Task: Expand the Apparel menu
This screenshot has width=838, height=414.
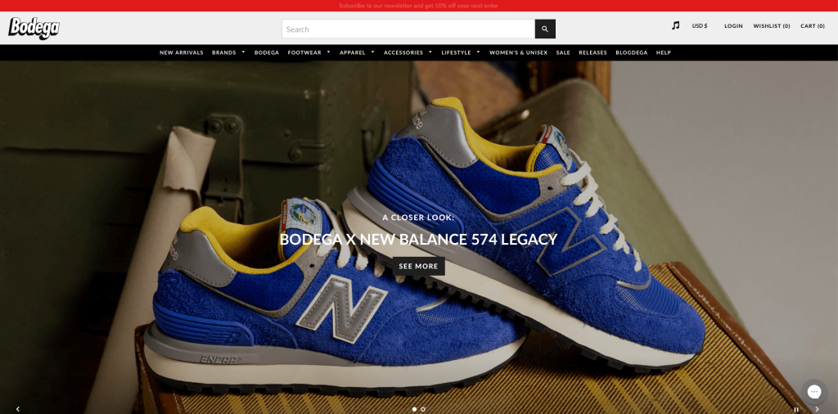Action: coord(357,52)
